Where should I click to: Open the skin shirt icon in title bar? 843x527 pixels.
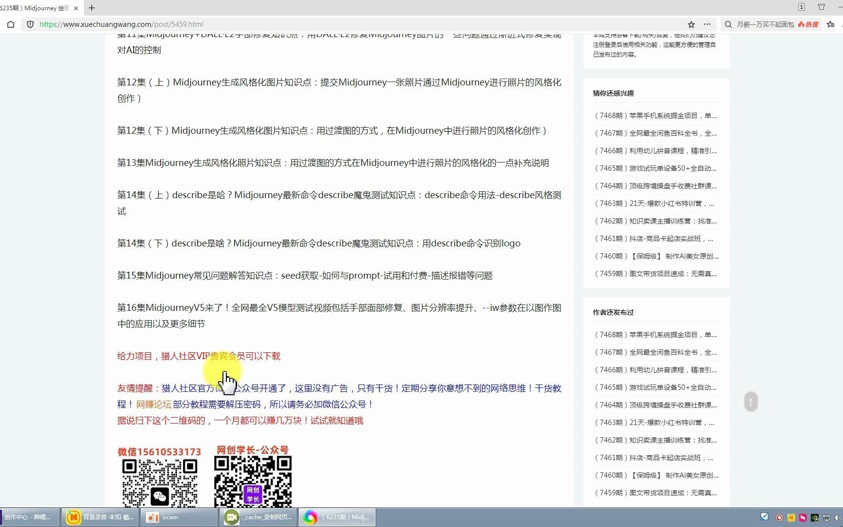coord(822,7)
